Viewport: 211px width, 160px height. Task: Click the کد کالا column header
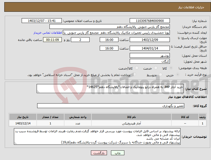click(x=185, y=117)
